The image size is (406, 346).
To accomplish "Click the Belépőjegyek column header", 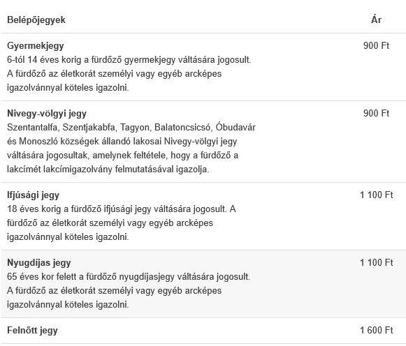I will coord(36,20).
